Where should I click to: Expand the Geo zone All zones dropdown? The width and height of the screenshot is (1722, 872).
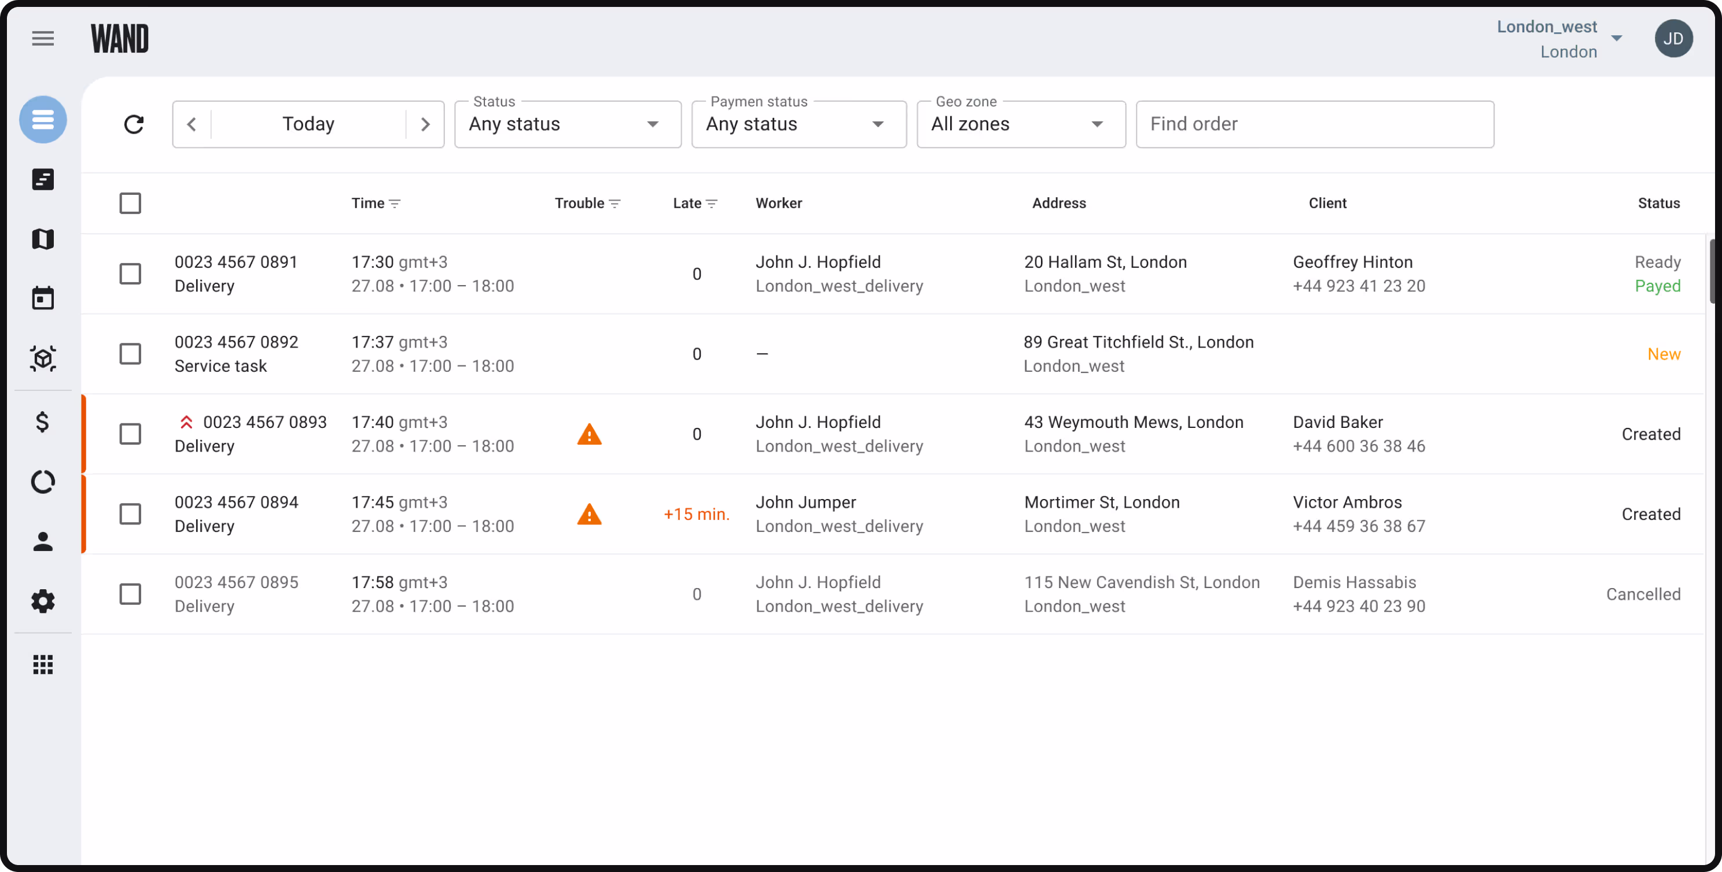[1020, 124]
